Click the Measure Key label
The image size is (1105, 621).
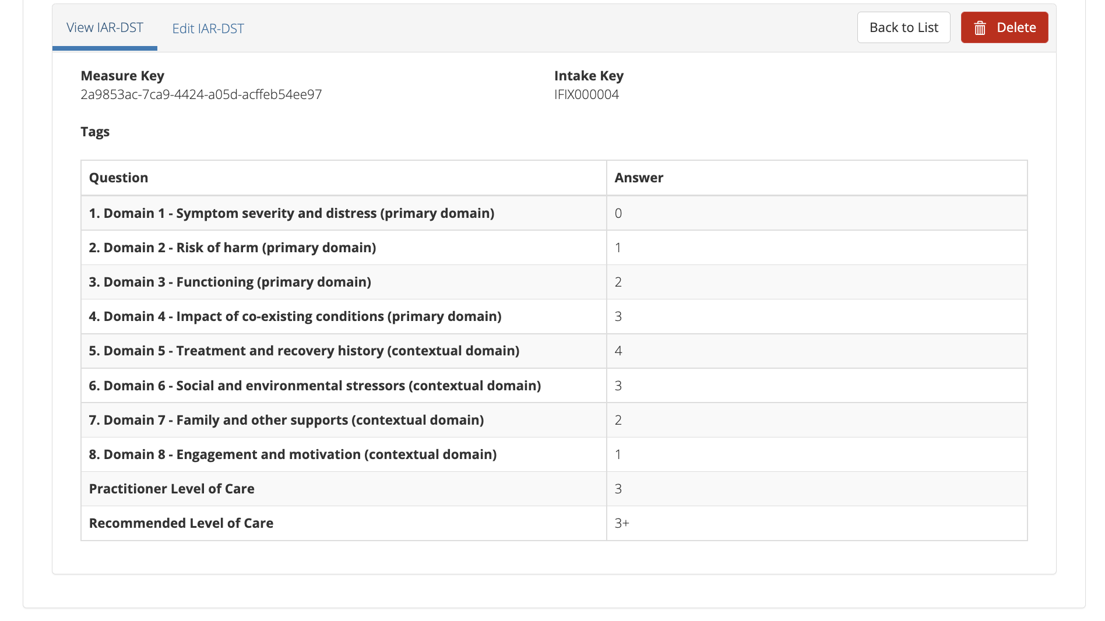click(122, 76)
